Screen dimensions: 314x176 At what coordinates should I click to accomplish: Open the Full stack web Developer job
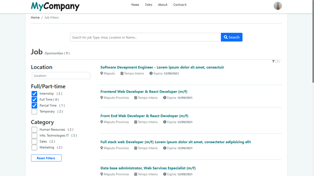pos(176,142)
